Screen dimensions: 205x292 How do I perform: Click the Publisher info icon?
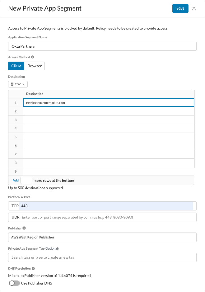point(24,228)
